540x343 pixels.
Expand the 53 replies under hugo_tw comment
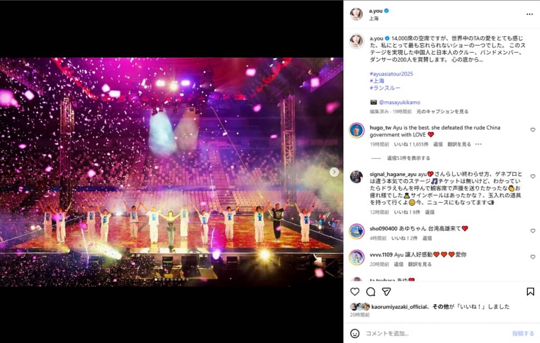pyautogui.click(x=409, y=158)
